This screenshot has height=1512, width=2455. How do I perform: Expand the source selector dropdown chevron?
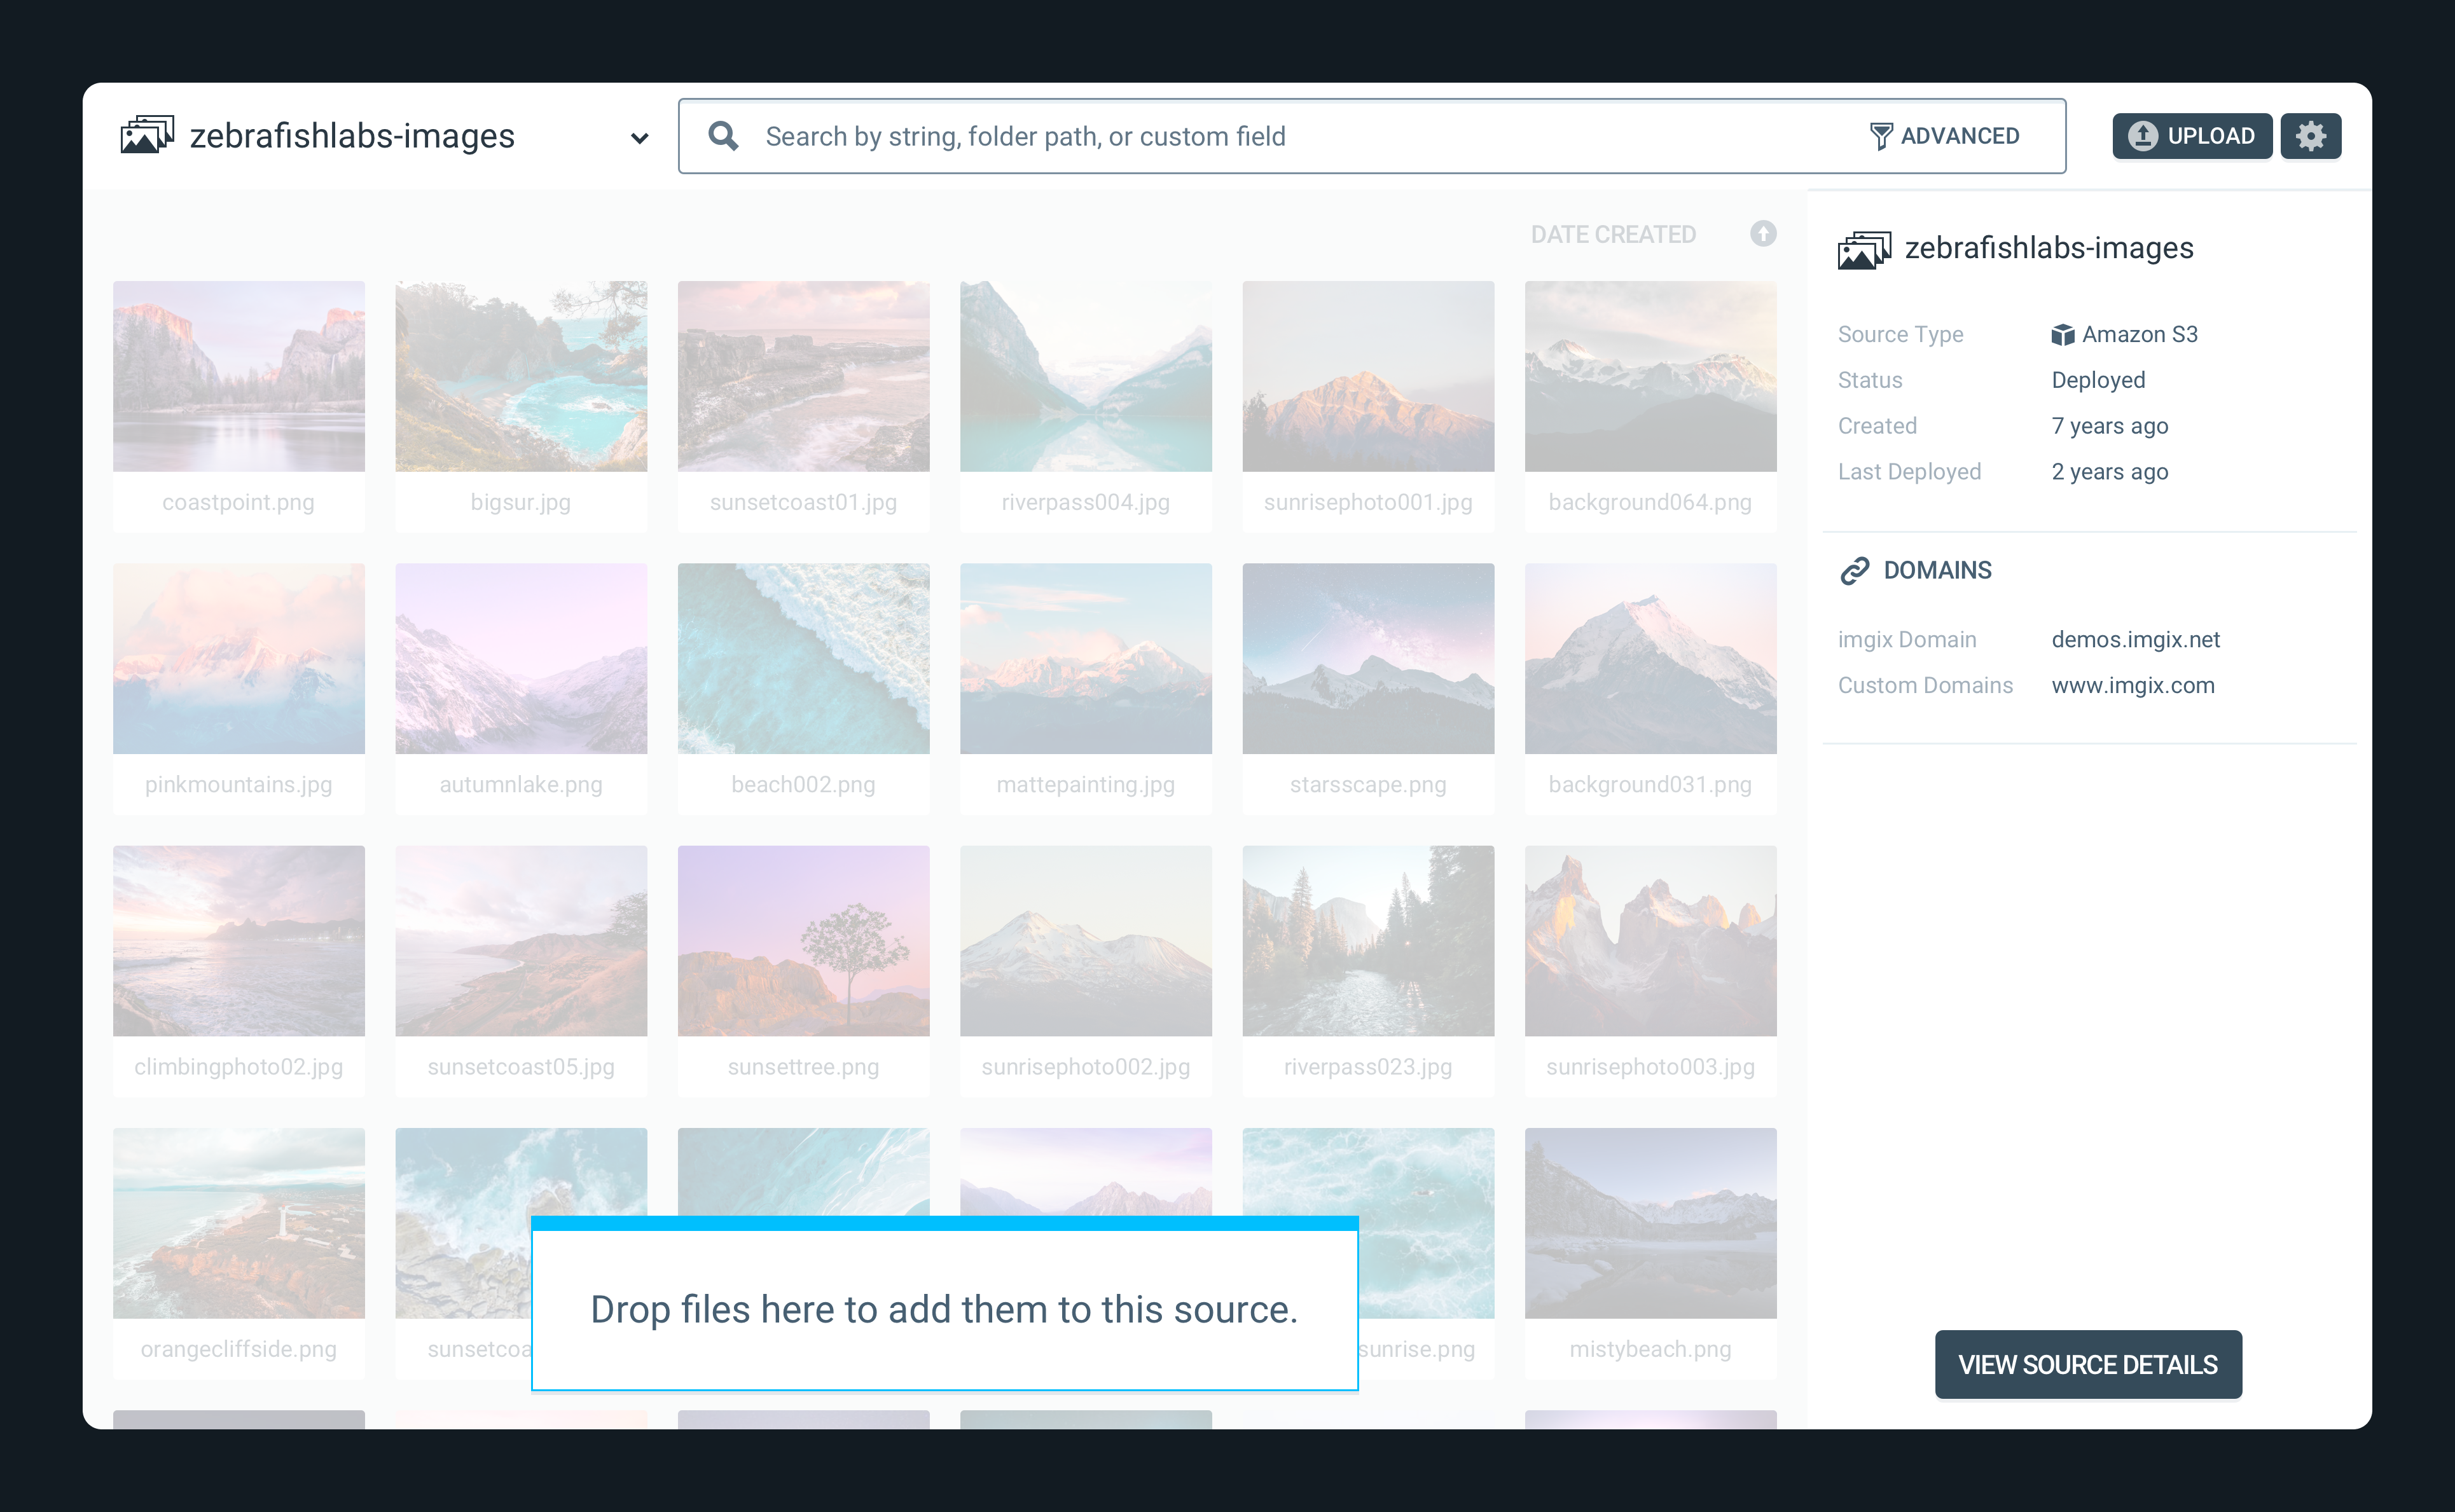tap(639, 137)
